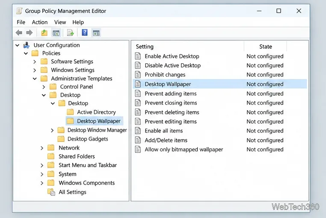Open the Help menu

(x=78, y=22)
